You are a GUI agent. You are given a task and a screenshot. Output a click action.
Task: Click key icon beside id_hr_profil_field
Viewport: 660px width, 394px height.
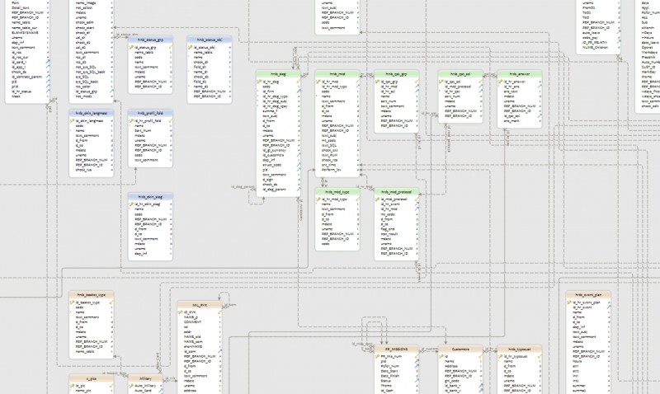131,120
